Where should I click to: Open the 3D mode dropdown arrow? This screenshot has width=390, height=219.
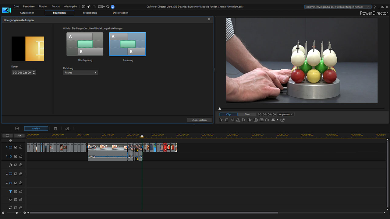coord(278,120)
